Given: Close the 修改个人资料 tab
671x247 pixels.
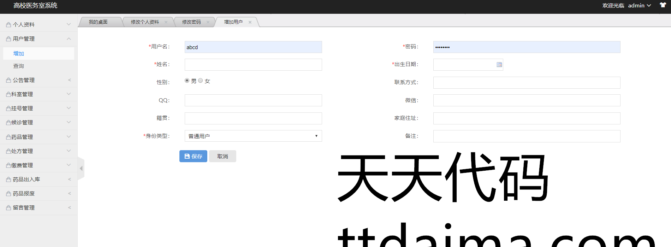Looking at the screenshot, I should [166, 22].
